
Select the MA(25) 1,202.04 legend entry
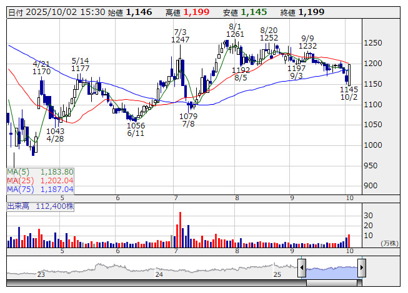(x=41, y=181)
